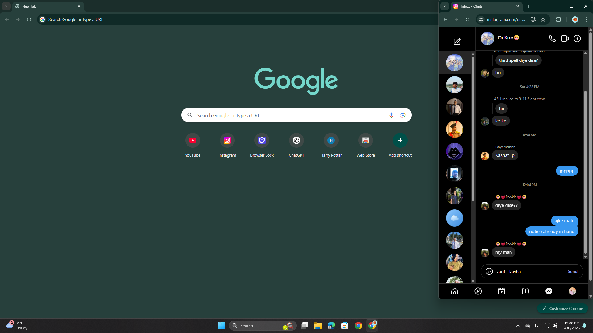Send the typed message
This screenshot has width=593, height=333.
click(572, 271)
